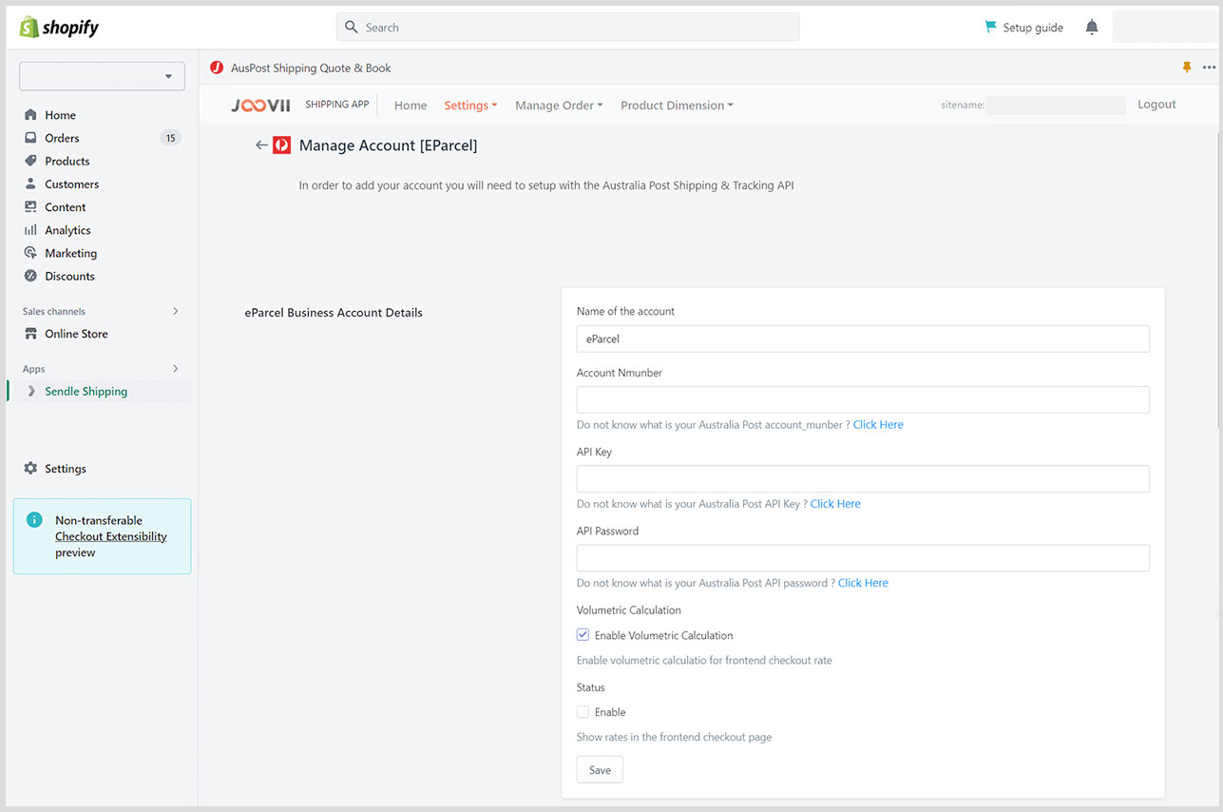Select Home in the Joovii navigation bar
The image size is (1223, 812).
[x=411, y=106]
